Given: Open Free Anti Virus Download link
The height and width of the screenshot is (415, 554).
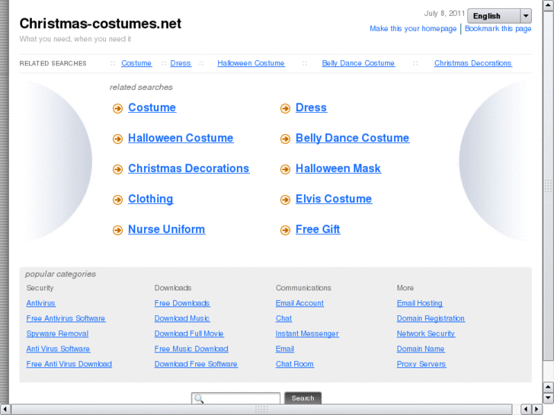Looking at the screenshot, I should (x=69, y=364).
